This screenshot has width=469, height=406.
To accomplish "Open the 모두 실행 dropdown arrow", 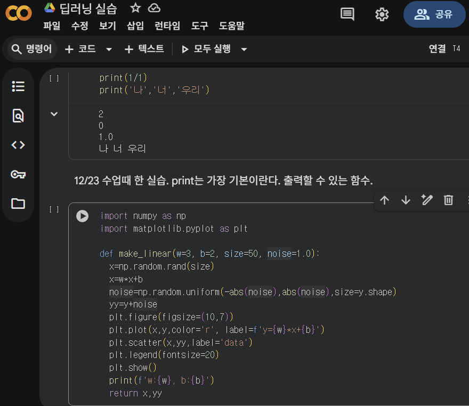I will (x=244, y=48).
